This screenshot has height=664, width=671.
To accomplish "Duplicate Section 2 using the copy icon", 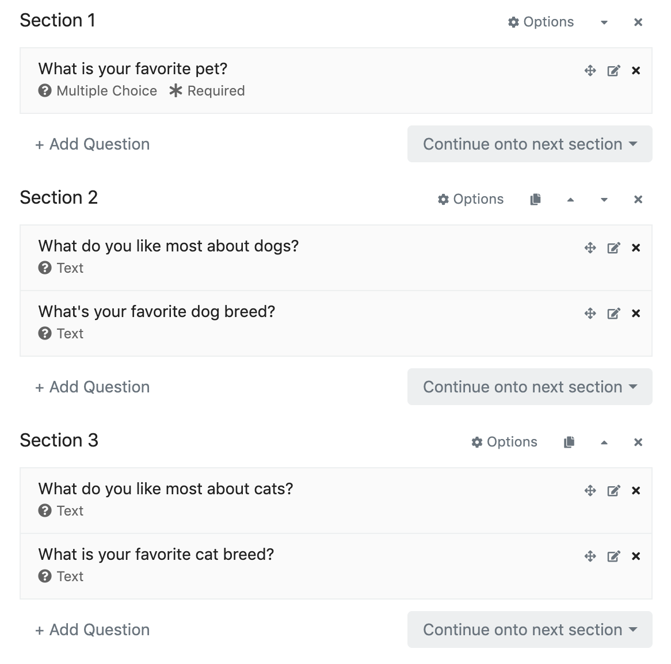I will click(x=535, y=199).
